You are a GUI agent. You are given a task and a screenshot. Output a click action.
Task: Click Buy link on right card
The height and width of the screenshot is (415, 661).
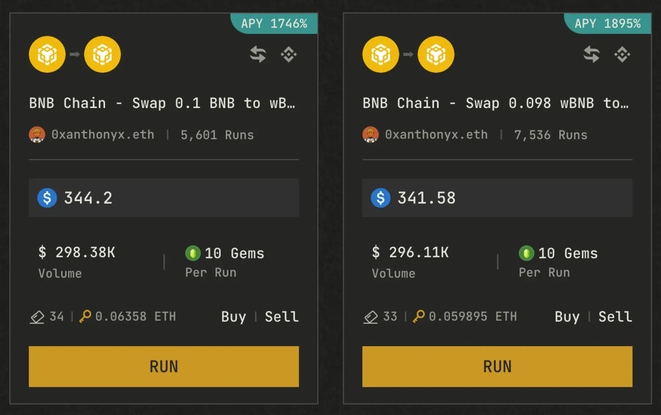tap(567, 316)
